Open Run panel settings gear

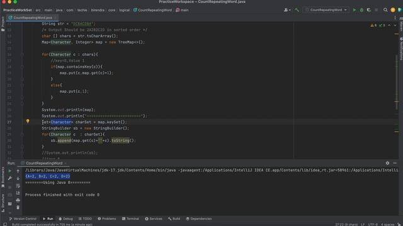pyautogui.click(x=387, y=163)
